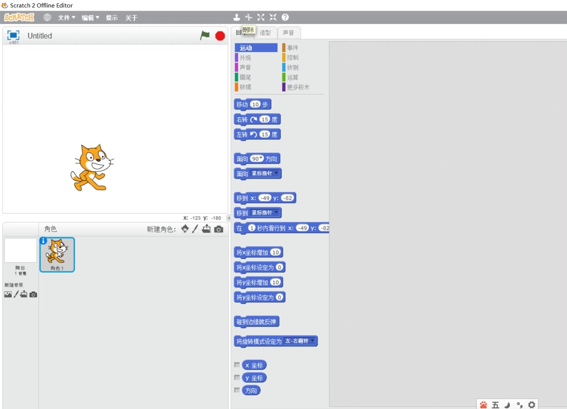
Task: Click seconds field in 秒内滑行到 block
Action: click(252, 228)
